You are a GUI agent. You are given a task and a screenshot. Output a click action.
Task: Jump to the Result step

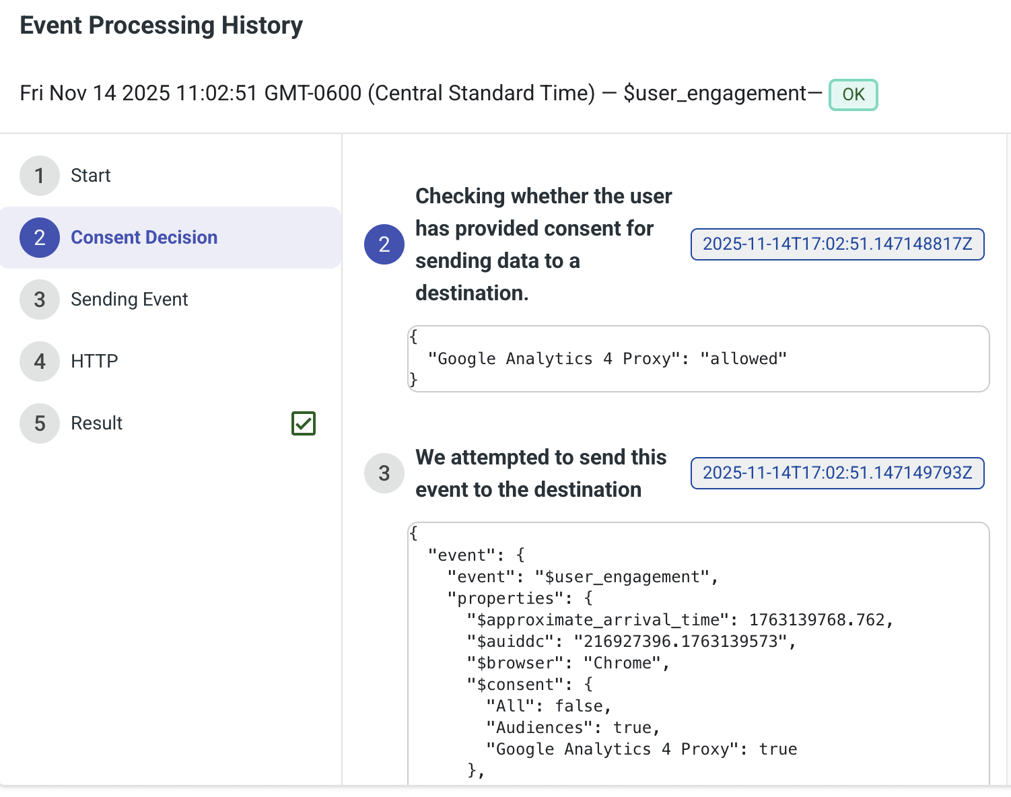point(97,423)
